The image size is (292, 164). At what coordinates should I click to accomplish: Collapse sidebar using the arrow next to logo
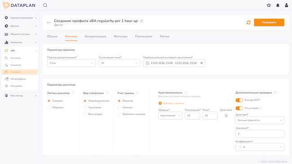pos(39,5)
